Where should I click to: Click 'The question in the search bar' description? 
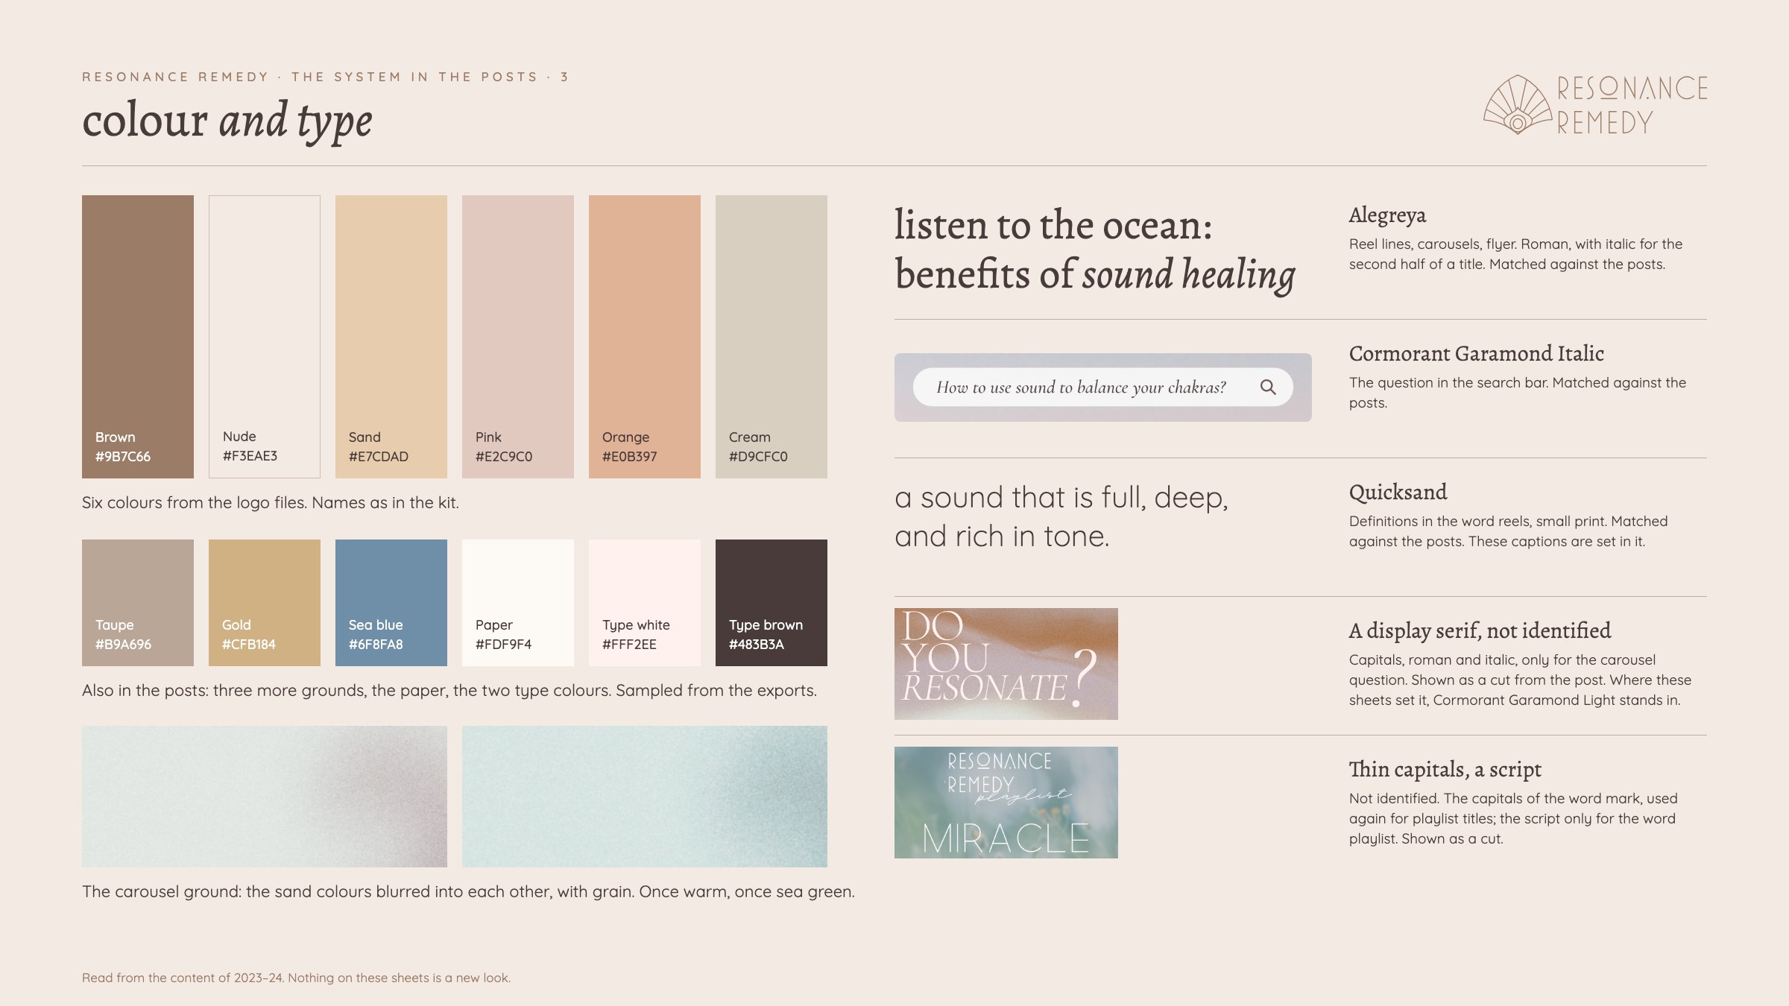pos(1518,393)
